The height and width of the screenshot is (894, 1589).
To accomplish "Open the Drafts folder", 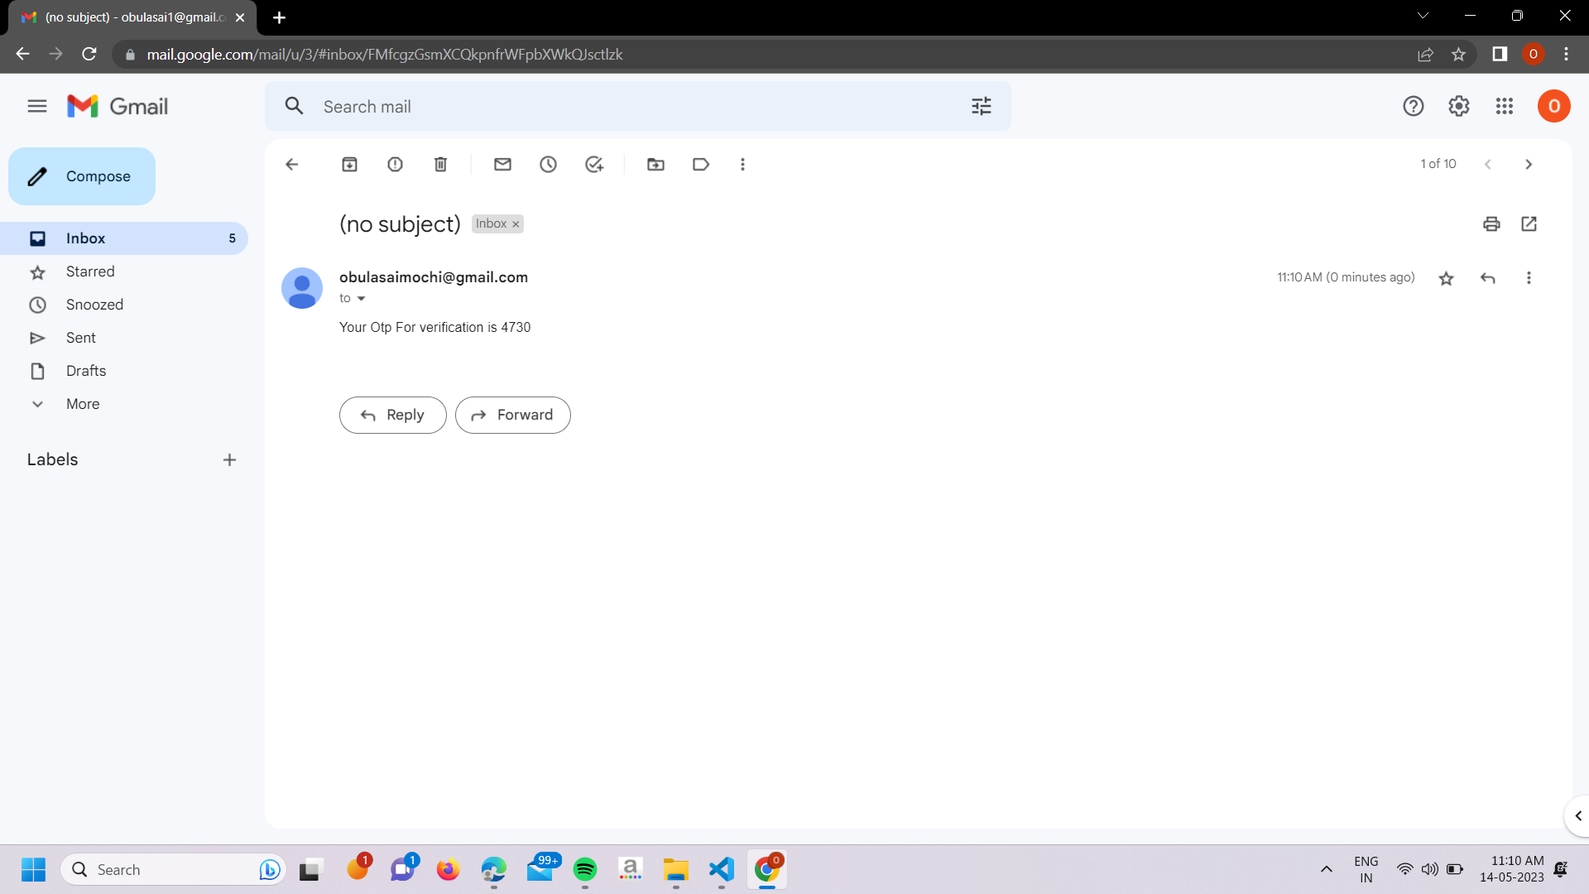I will (x=85, y=371).
